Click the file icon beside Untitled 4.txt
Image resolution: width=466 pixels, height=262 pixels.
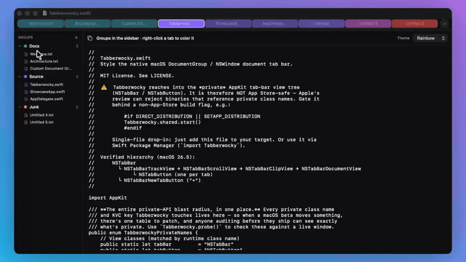pos(26,115)
